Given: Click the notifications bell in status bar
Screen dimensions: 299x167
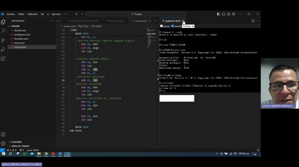Looking at the screenshot, I should tap(258, 150).
